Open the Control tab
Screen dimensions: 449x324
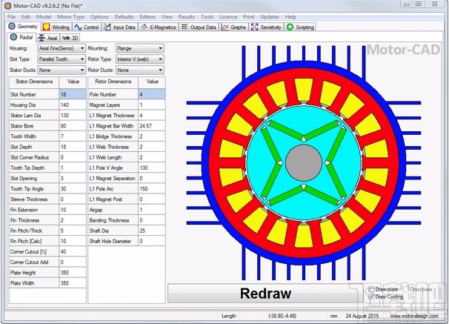tap(87, 27)
